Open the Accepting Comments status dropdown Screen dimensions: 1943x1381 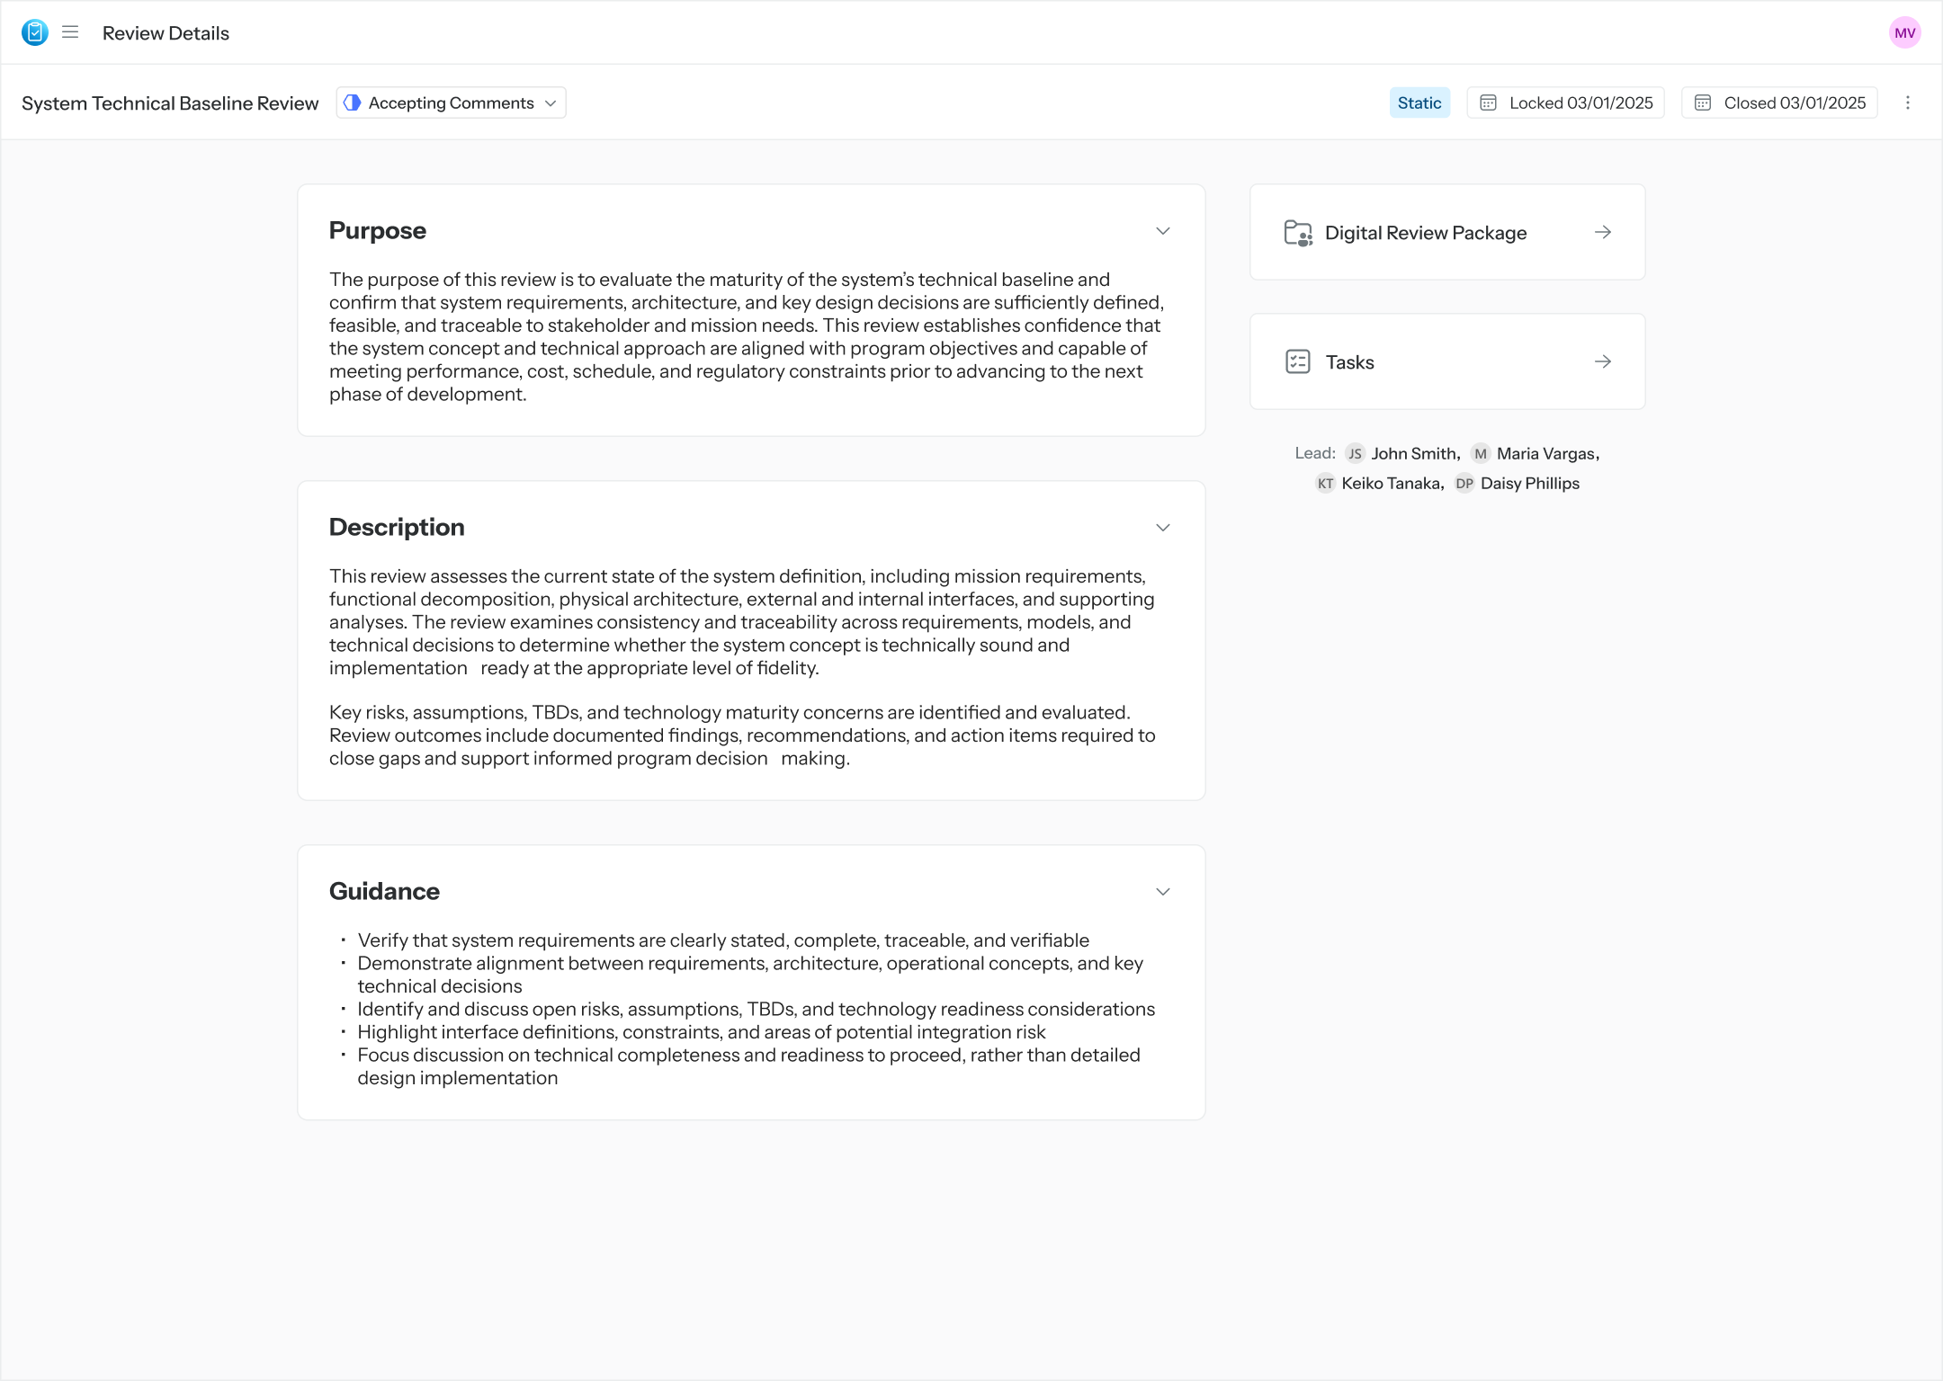coord(450,102)
